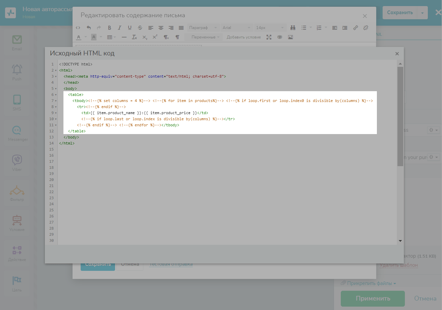Fold the table block on line 6
The image size is (442, 310).
pyautogui.click(x=55, y=95)
